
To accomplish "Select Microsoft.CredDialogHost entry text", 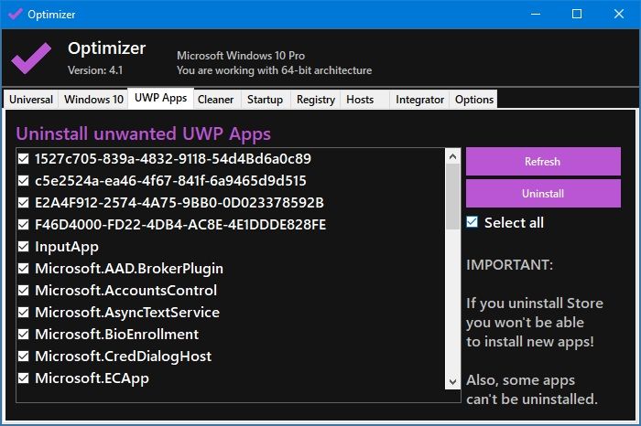I will click(124, 357).
